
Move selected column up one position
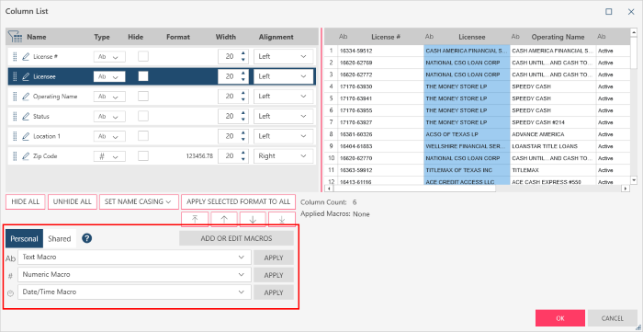(224, 219)
